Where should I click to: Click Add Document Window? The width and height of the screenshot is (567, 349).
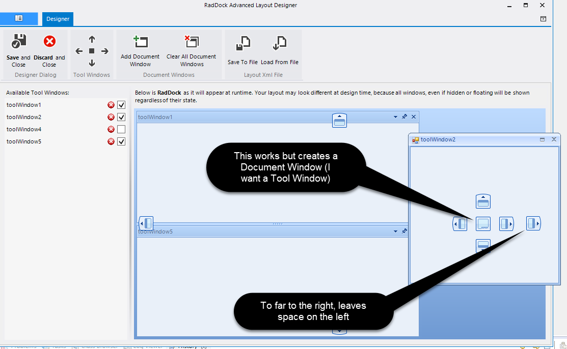[140, 51]
